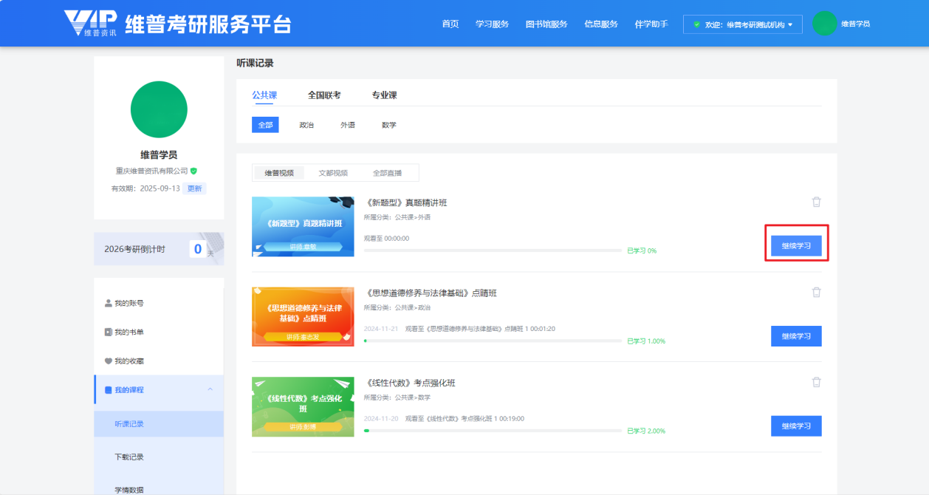
Task: Open 学习服务 menu in top navigation
Action: click(492, 24)
